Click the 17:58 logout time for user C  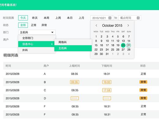pyautogui.click(x=107, y=90)
